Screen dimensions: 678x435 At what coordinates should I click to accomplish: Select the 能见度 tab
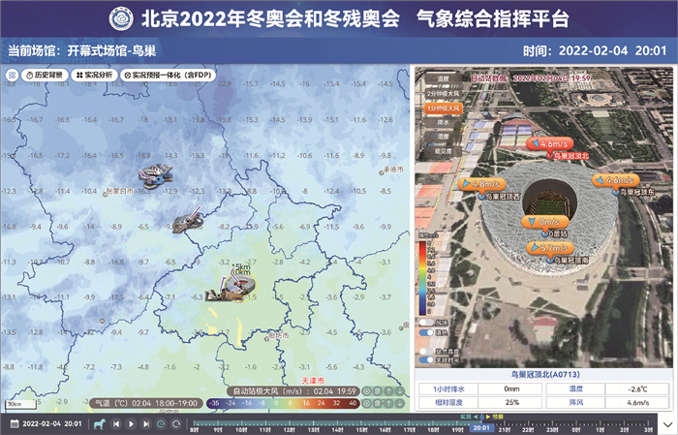coord(442,151)
